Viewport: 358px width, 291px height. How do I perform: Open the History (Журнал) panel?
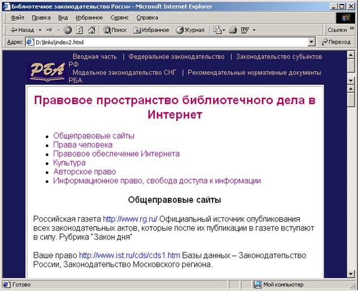click(x=190, y=30)
